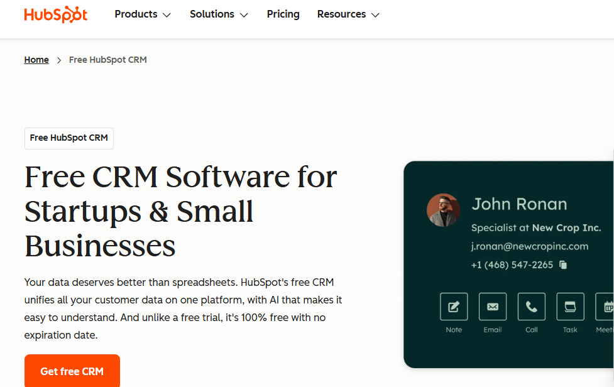Click the Email label under icon
614x387 pixels.
493,330
